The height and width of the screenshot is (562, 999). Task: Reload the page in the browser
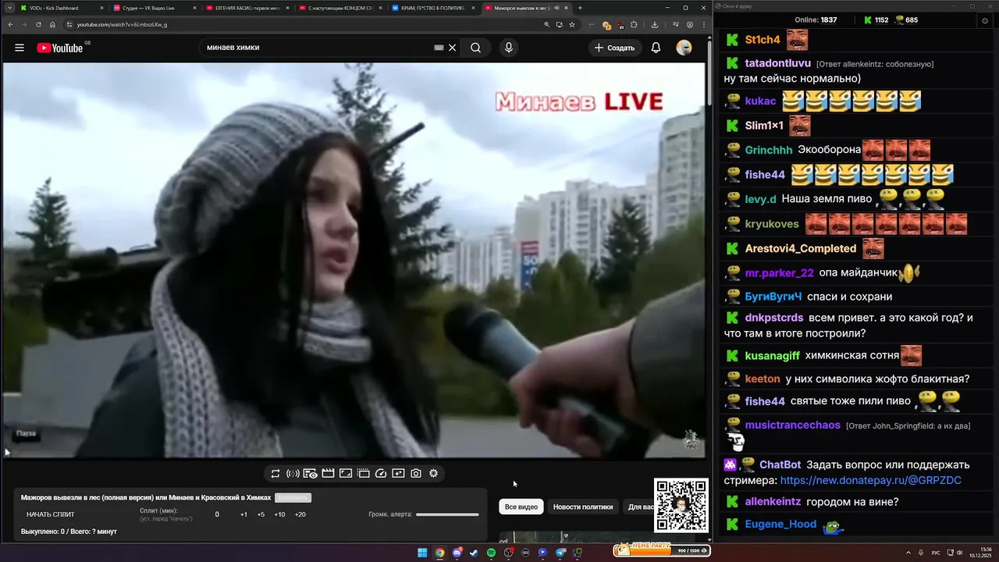point(39,24)
